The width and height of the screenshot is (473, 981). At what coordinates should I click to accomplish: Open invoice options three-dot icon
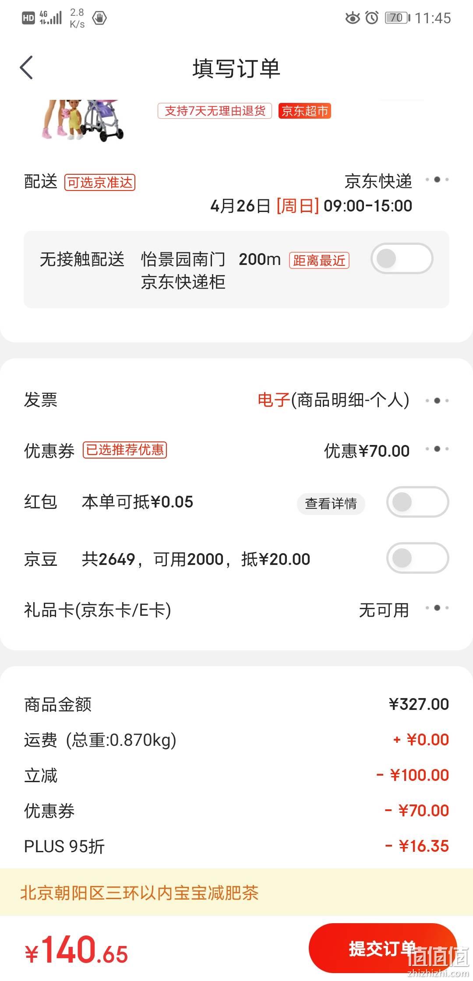click(437, 401)
